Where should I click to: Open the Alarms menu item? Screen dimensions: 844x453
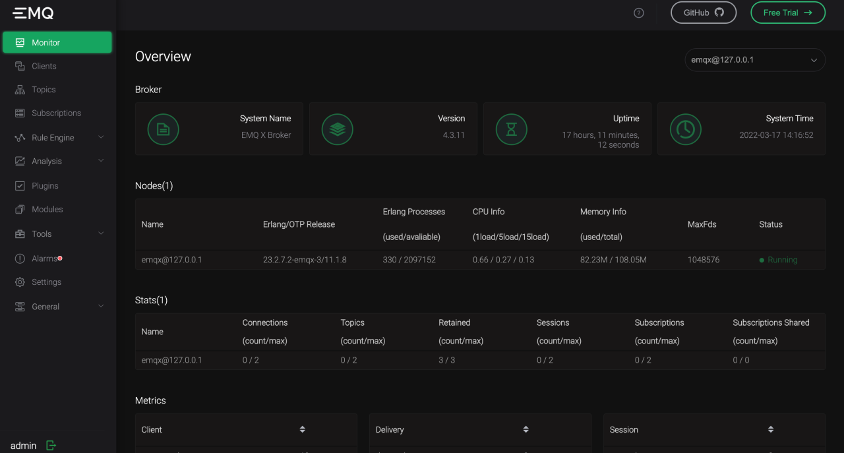(x=57, y=258)
